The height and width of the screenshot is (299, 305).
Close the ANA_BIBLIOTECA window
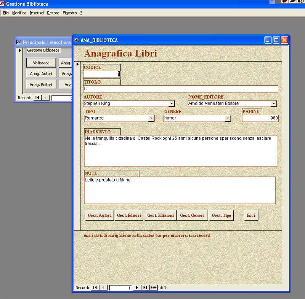pos(284,40)
